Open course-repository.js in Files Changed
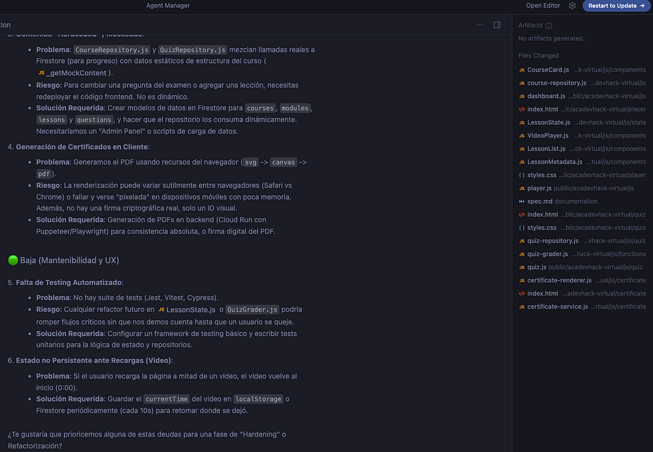653x452 pixels. pos(582,84)
